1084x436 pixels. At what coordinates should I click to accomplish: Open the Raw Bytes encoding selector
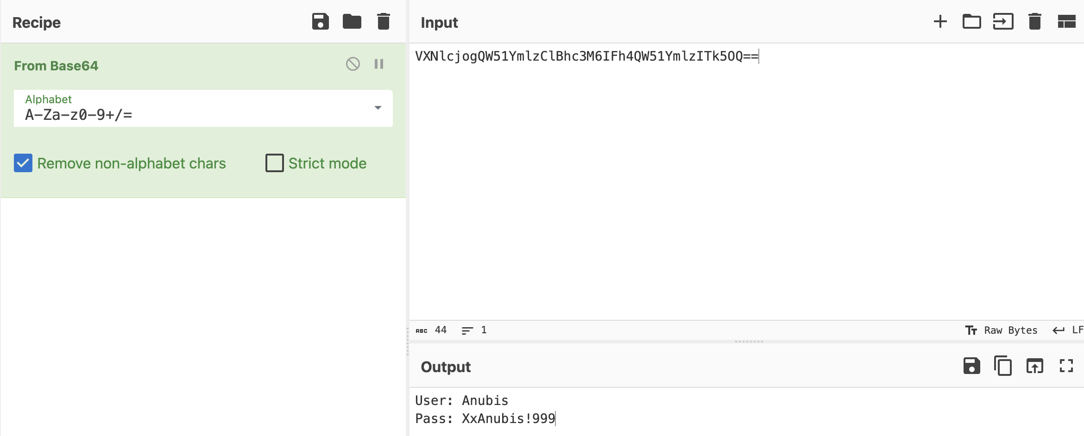pyautogui.click(x=1002, y=330)
